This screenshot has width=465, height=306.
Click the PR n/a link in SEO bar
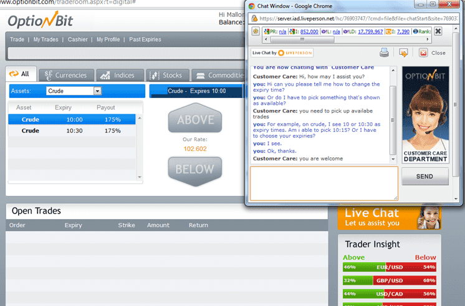click(x=282, y=31)
